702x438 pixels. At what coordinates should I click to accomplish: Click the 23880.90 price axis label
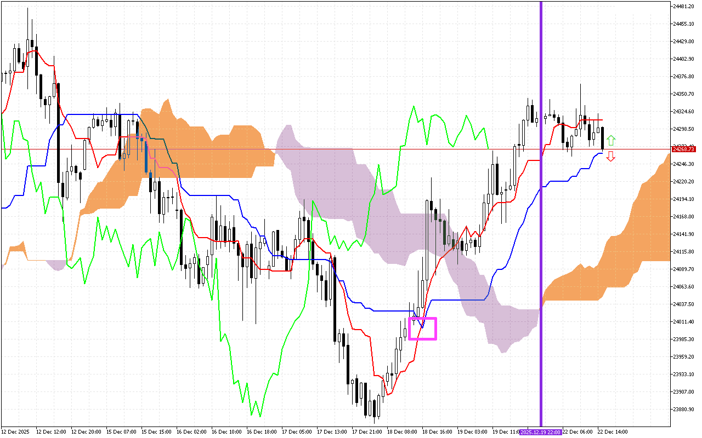684,409
